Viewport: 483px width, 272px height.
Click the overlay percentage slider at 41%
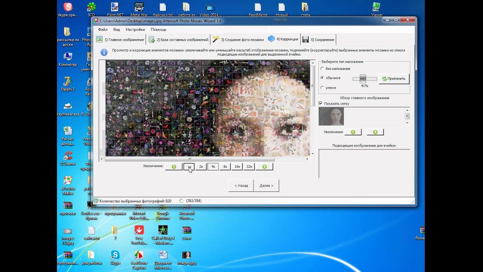pos(363,78)
